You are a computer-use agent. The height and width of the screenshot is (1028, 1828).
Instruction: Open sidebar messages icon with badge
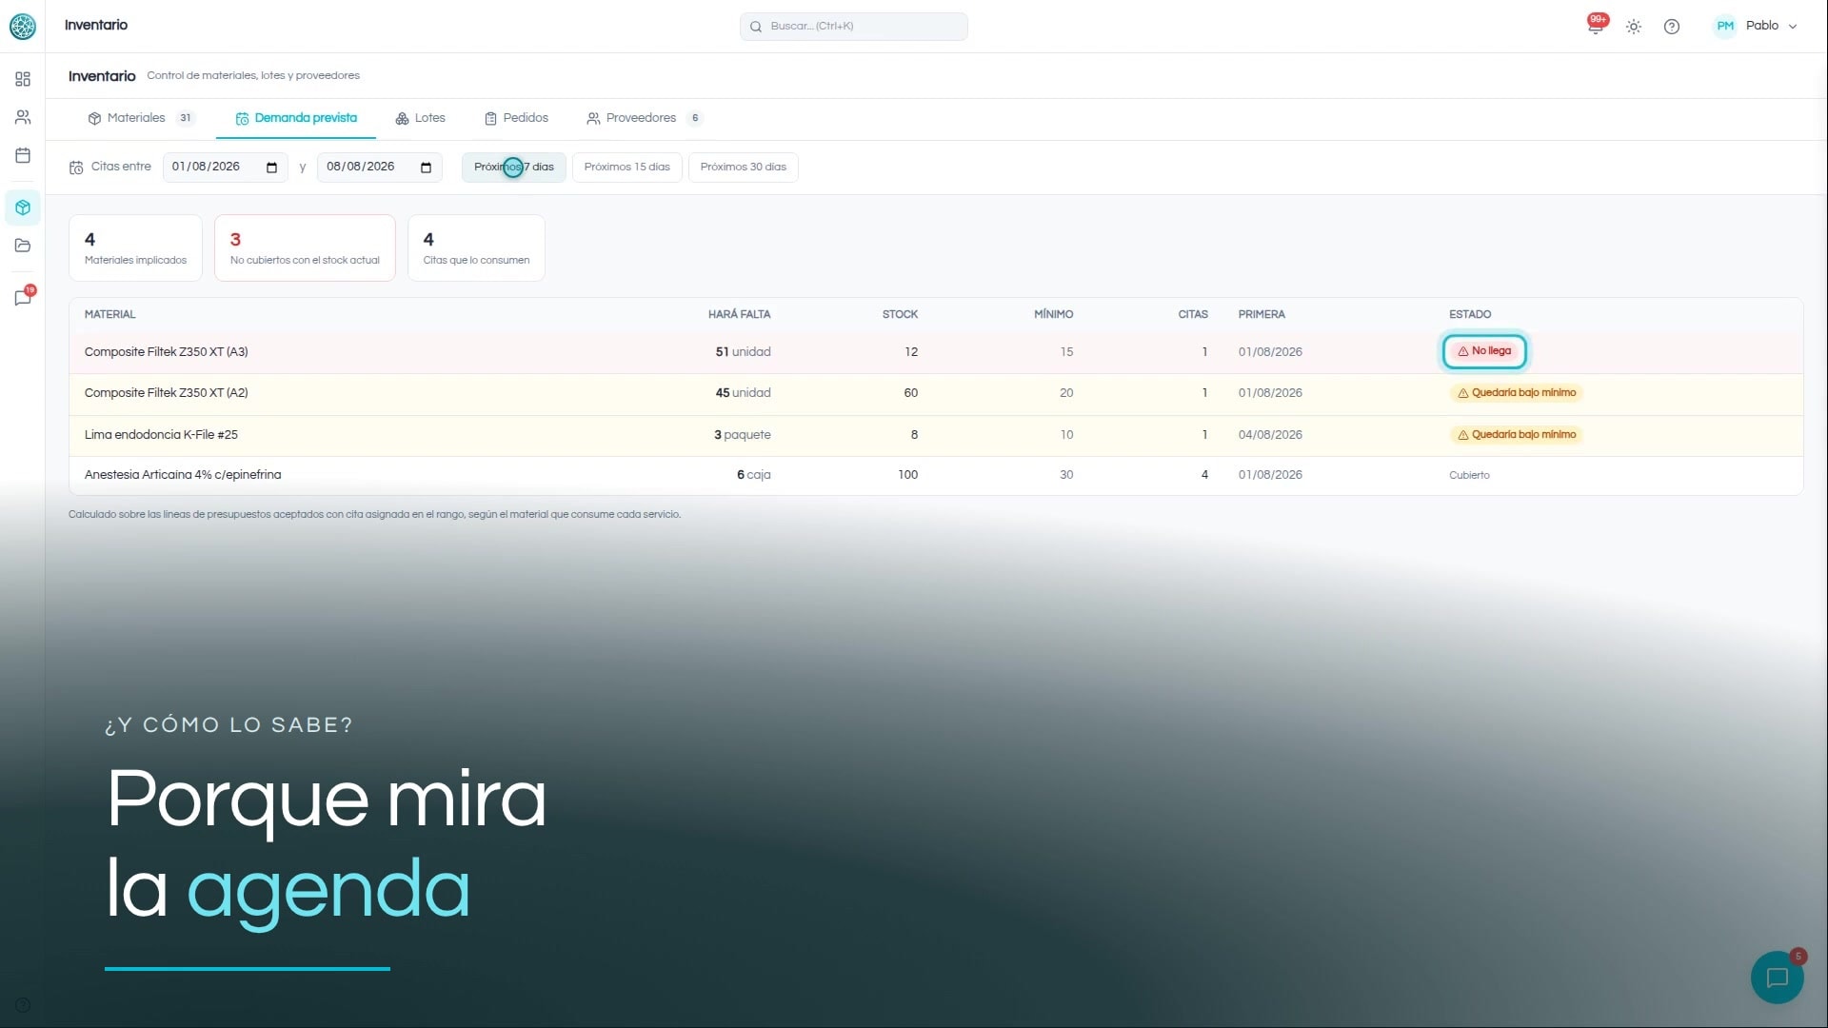(x=23, y=297)
